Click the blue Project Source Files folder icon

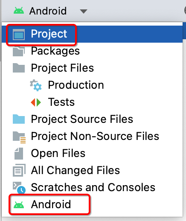coord(19,119)
